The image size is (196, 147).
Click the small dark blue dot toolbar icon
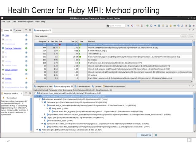[155, 26]
